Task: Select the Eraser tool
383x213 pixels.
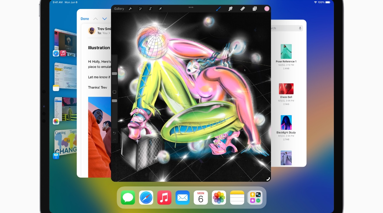Action: (x=243, y=9)
